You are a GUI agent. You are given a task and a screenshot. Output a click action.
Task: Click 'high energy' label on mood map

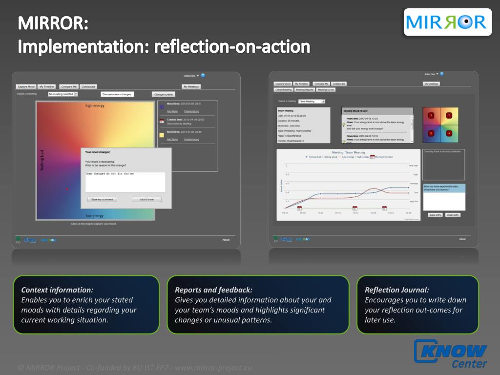(95, 105)
